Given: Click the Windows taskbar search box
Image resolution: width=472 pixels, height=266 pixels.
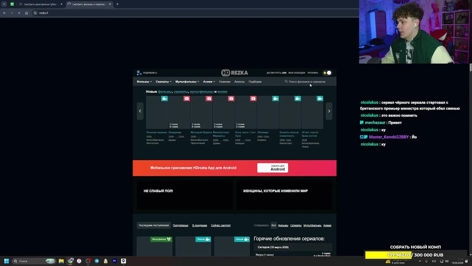Looking at the screenshot, I should pyautogui.click(x=34, y=261).
